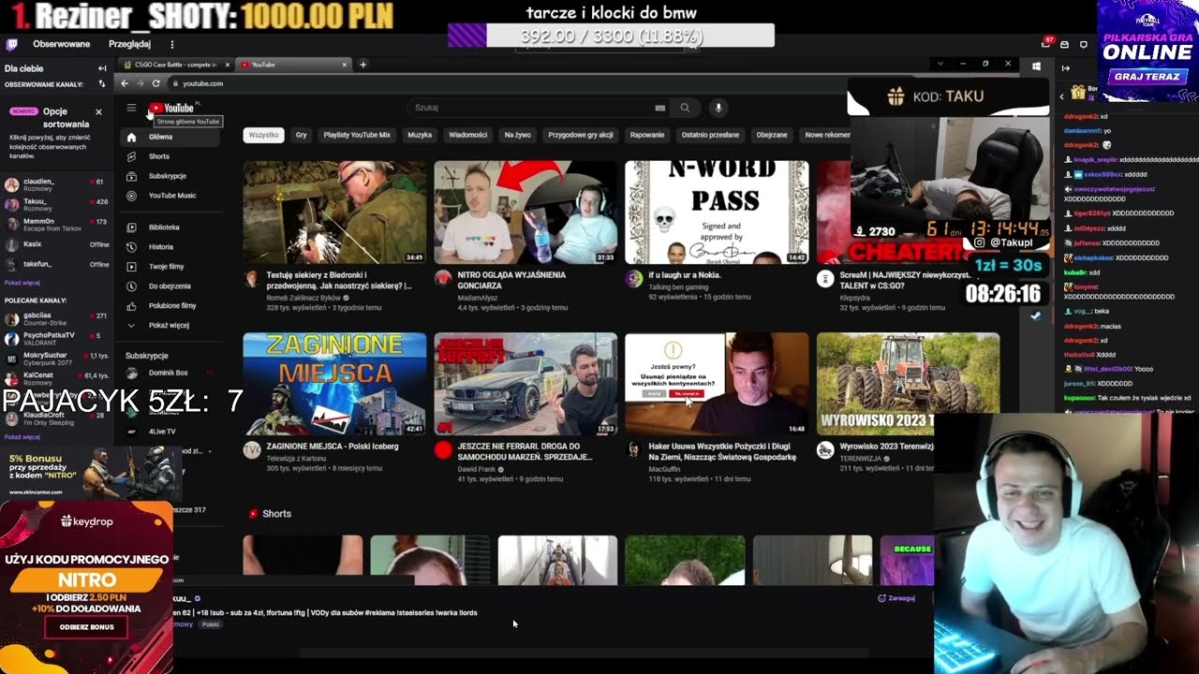Open the Twitch logo home icon
Viewport: 1199px width, 674px height.
[x=11, y=44]
